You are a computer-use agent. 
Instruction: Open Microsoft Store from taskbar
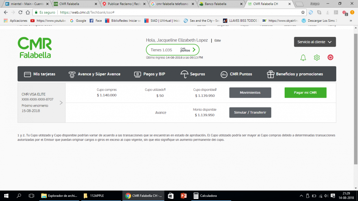pyautogui.click(x=171, y=196)
